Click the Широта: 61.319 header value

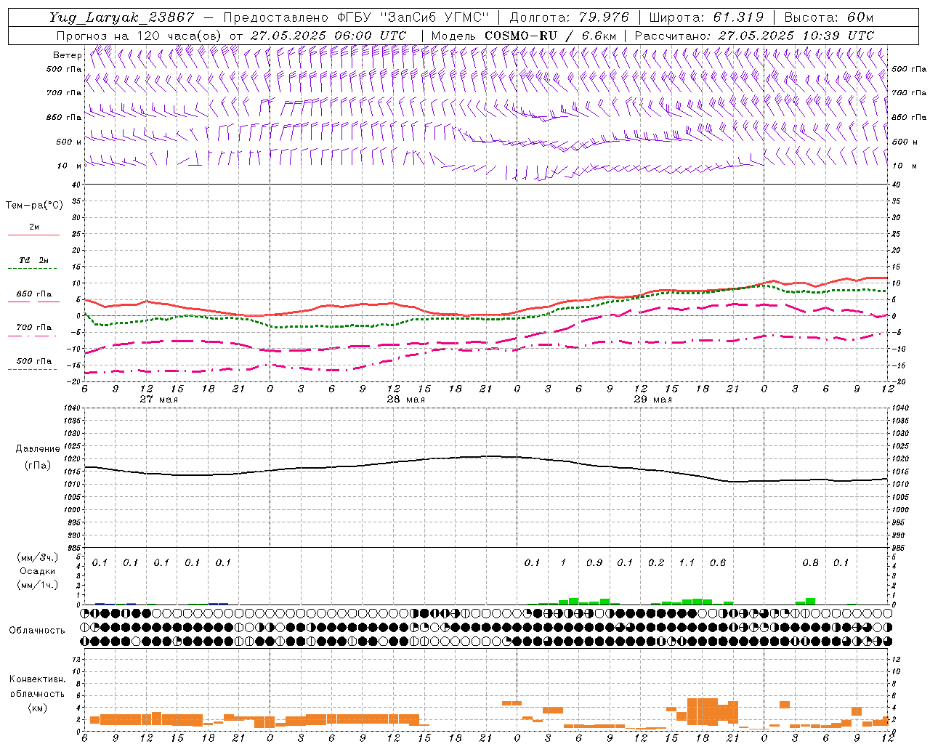click(706, 17)
